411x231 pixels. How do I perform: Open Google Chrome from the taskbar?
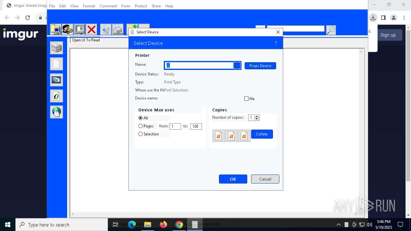coord(179,225)
